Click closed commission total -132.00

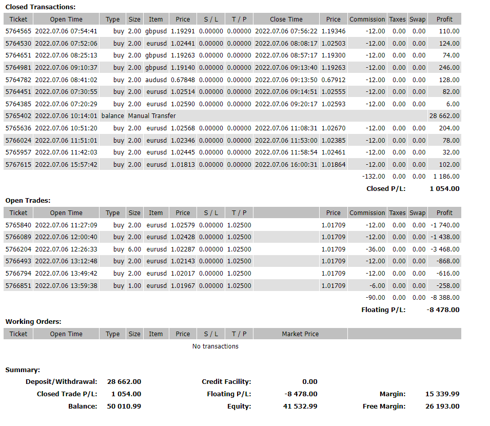374,177
